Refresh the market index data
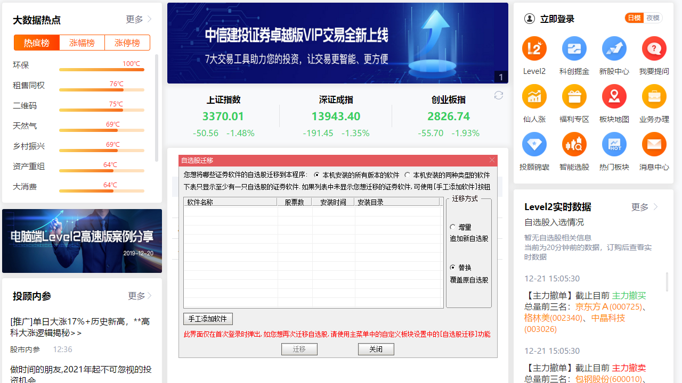The height and width of the screenshot is (383, 682). [x=499, y=95]
